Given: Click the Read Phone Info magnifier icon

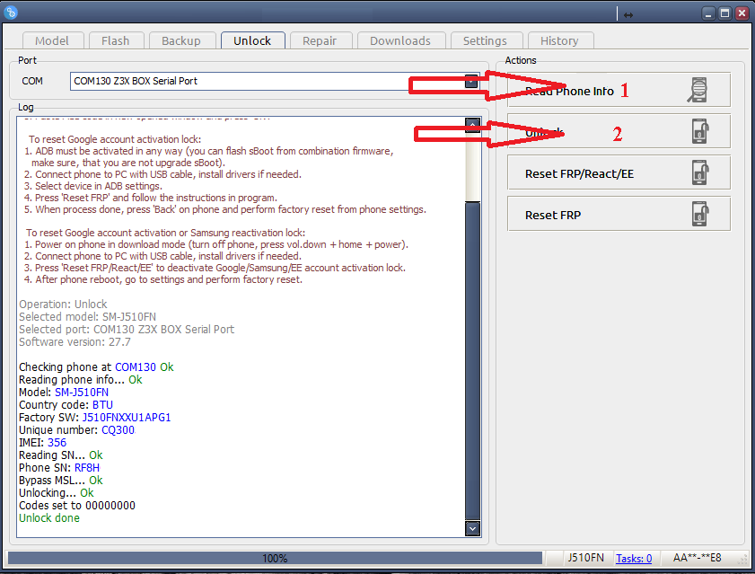Looking at the screenshot, I should coord(698,90).
